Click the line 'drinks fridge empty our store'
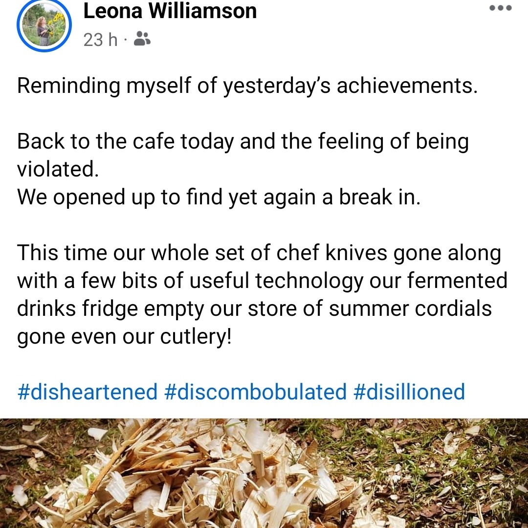This screenshot has height=528, width=528. [254, 309]
